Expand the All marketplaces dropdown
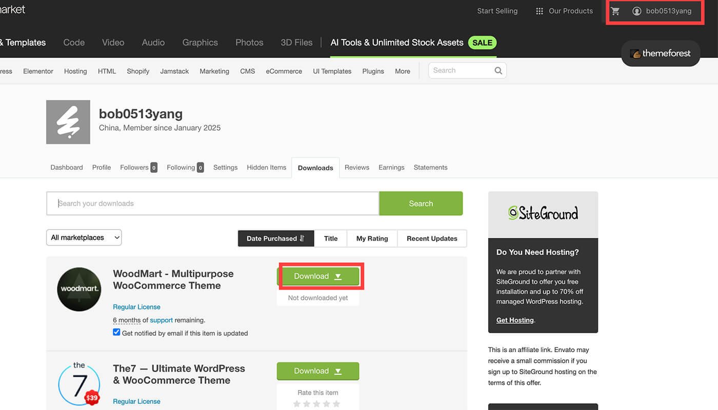Screen dimensions: 718x410 [x=84, y=237]
